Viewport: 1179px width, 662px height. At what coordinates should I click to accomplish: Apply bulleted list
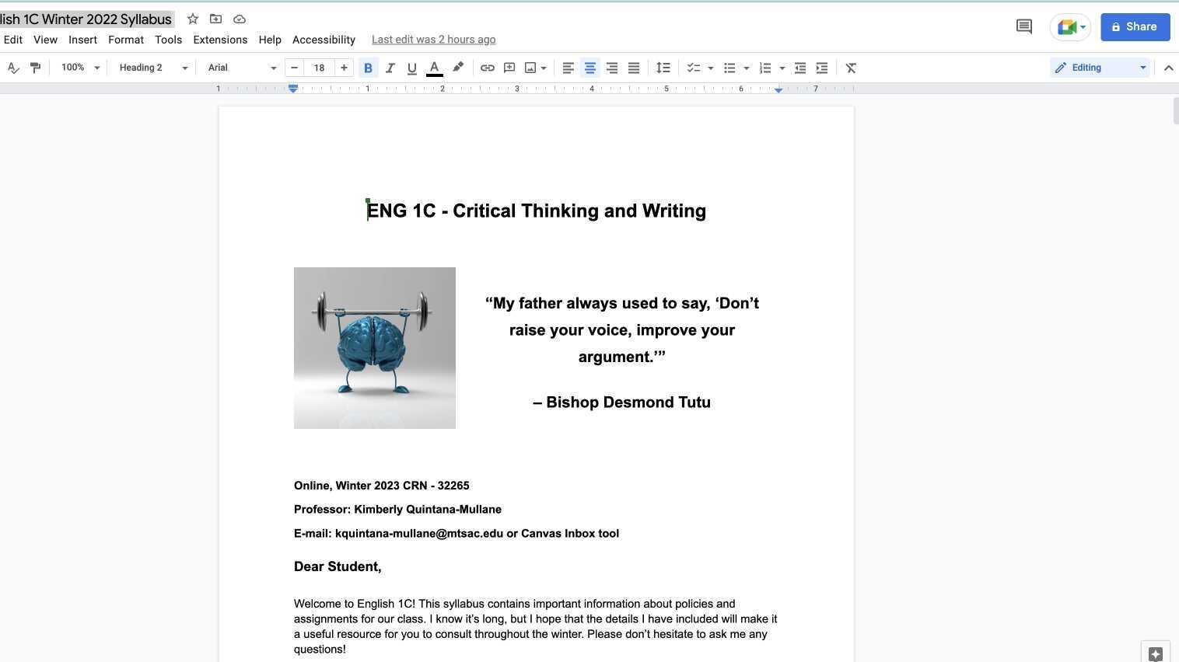729,68
